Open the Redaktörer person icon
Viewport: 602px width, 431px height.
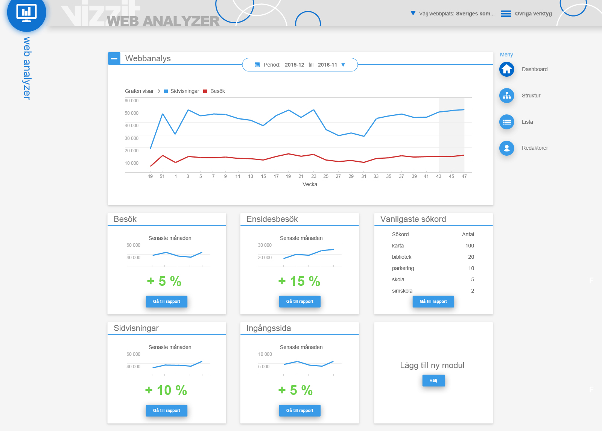[x=507, y=148]
